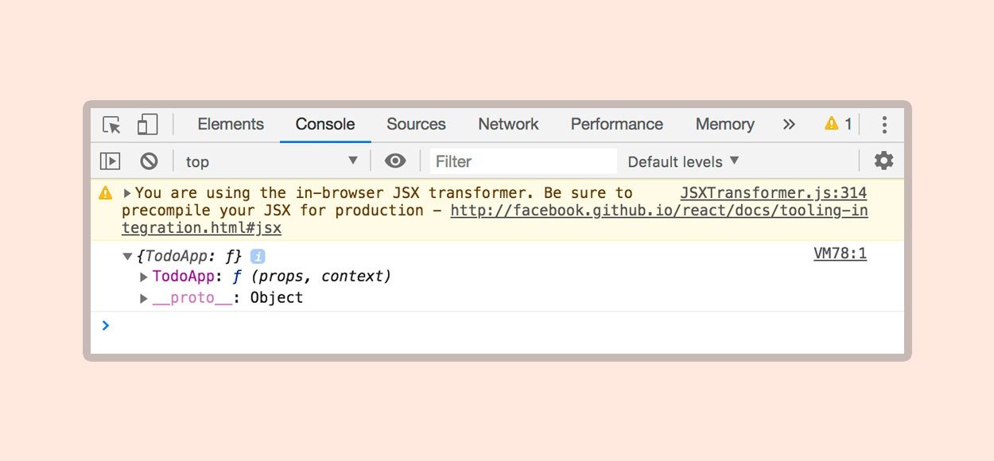Image resolution: width=994 pixels, height=461 pixels.
Task: Expand the __proto__ Object entry
Action: click(x=144, y=299)
